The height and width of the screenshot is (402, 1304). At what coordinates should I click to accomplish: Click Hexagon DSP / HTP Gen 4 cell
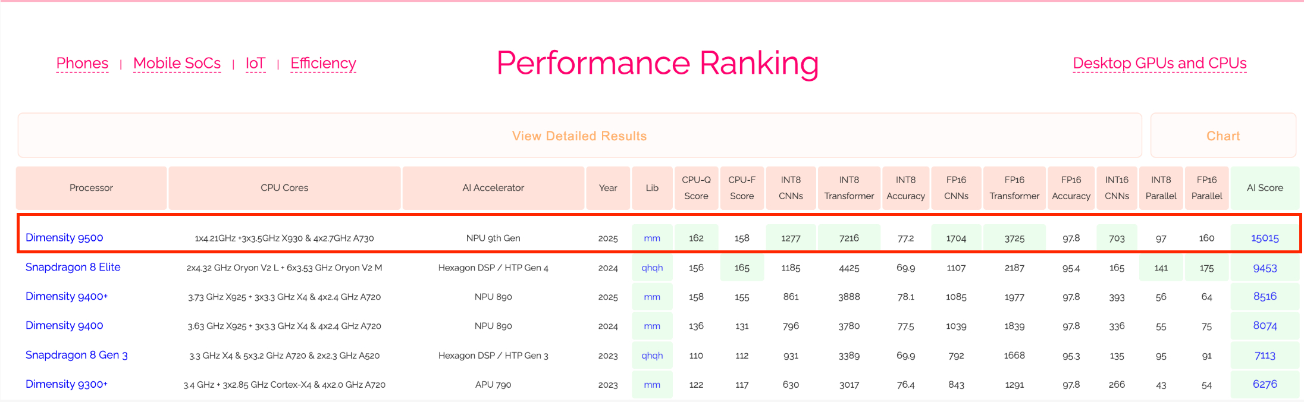click(493, 268)
